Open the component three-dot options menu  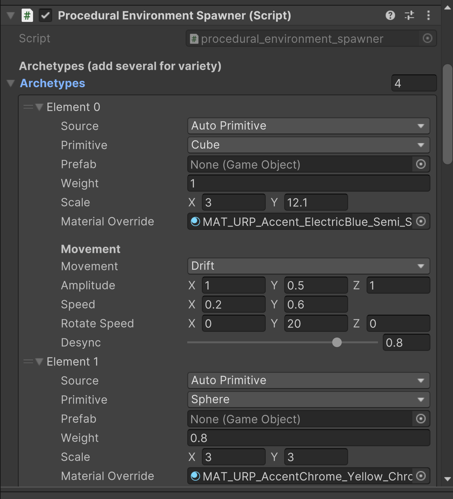tap(428, 15)
